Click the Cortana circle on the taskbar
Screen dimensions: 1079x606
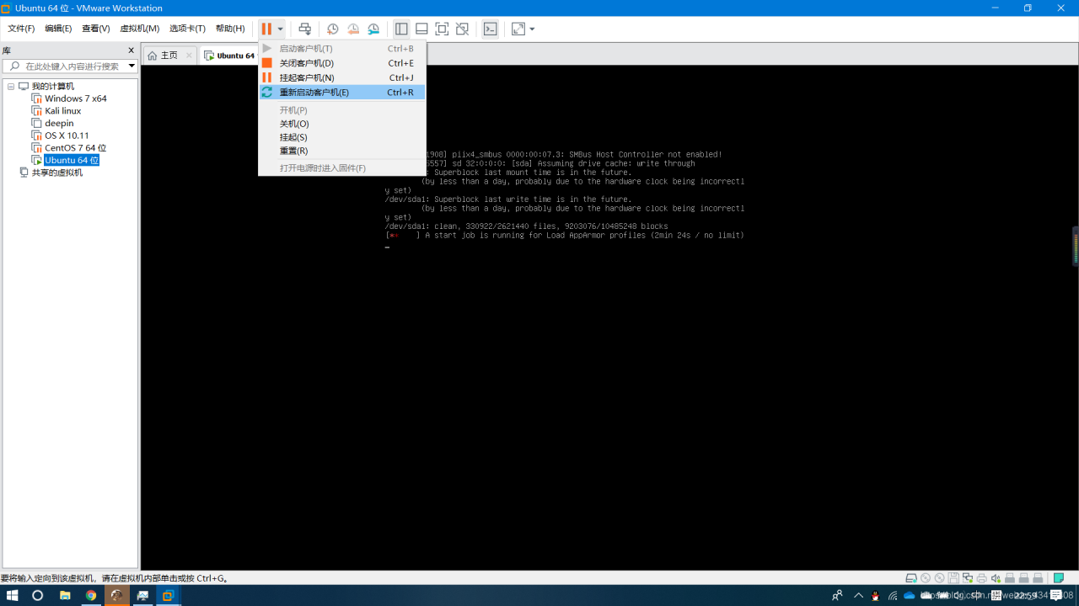click(38, 595)
